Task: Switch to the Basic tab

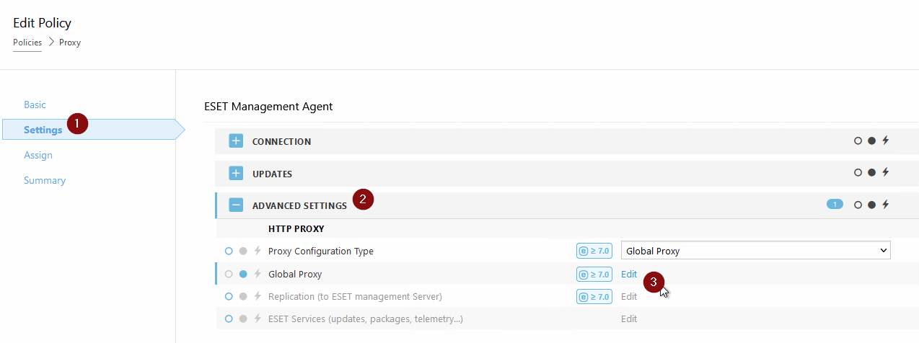Action: coord(35,104)
